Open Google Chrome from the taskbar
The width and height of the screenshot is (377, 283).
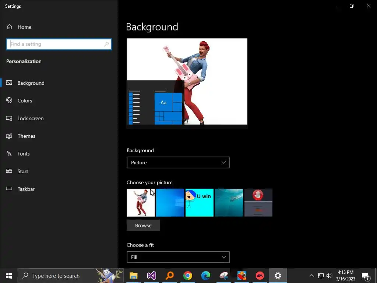[x=188, y=276]
